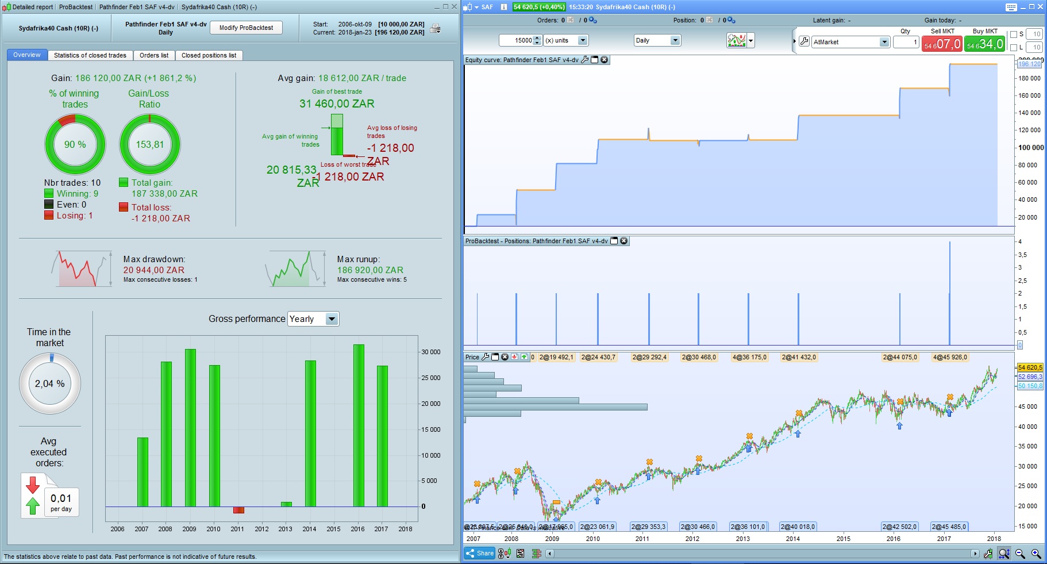Open the Position settings gear icon
Image resolution: width=1047 pixels, height=564 pixels.
coord(732,20)
